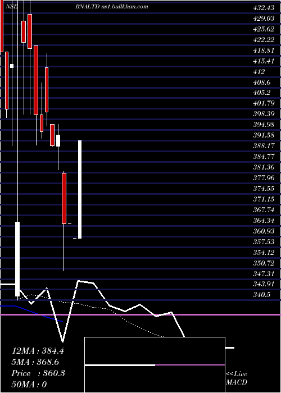The height and width of the screenshot is (393, 281).
Task: Click the 398.39 price axis label
Action: point(264,114)
